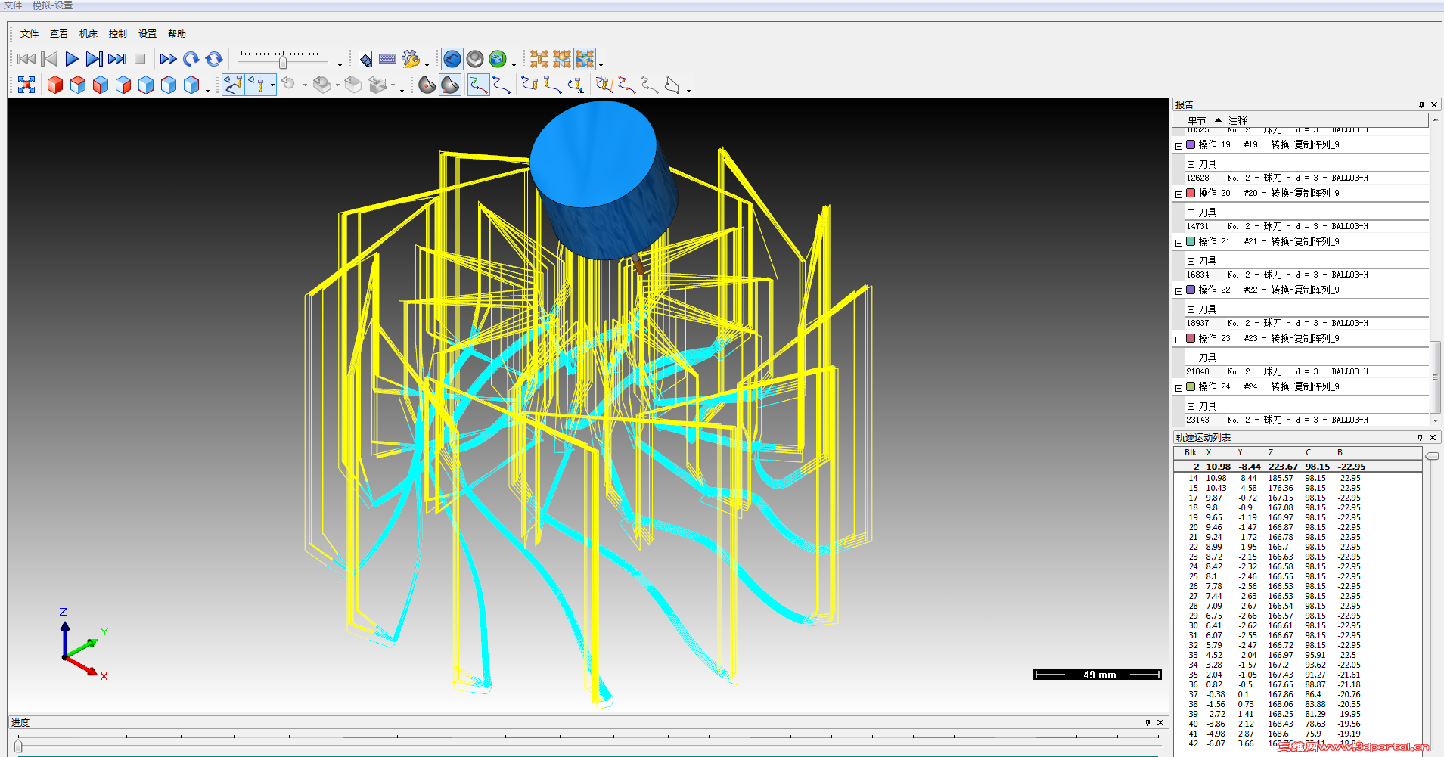Click the orange-arrows icon with gray sphere
Viewport: 1444px width, 757px height.
click(x=562, y=59)
